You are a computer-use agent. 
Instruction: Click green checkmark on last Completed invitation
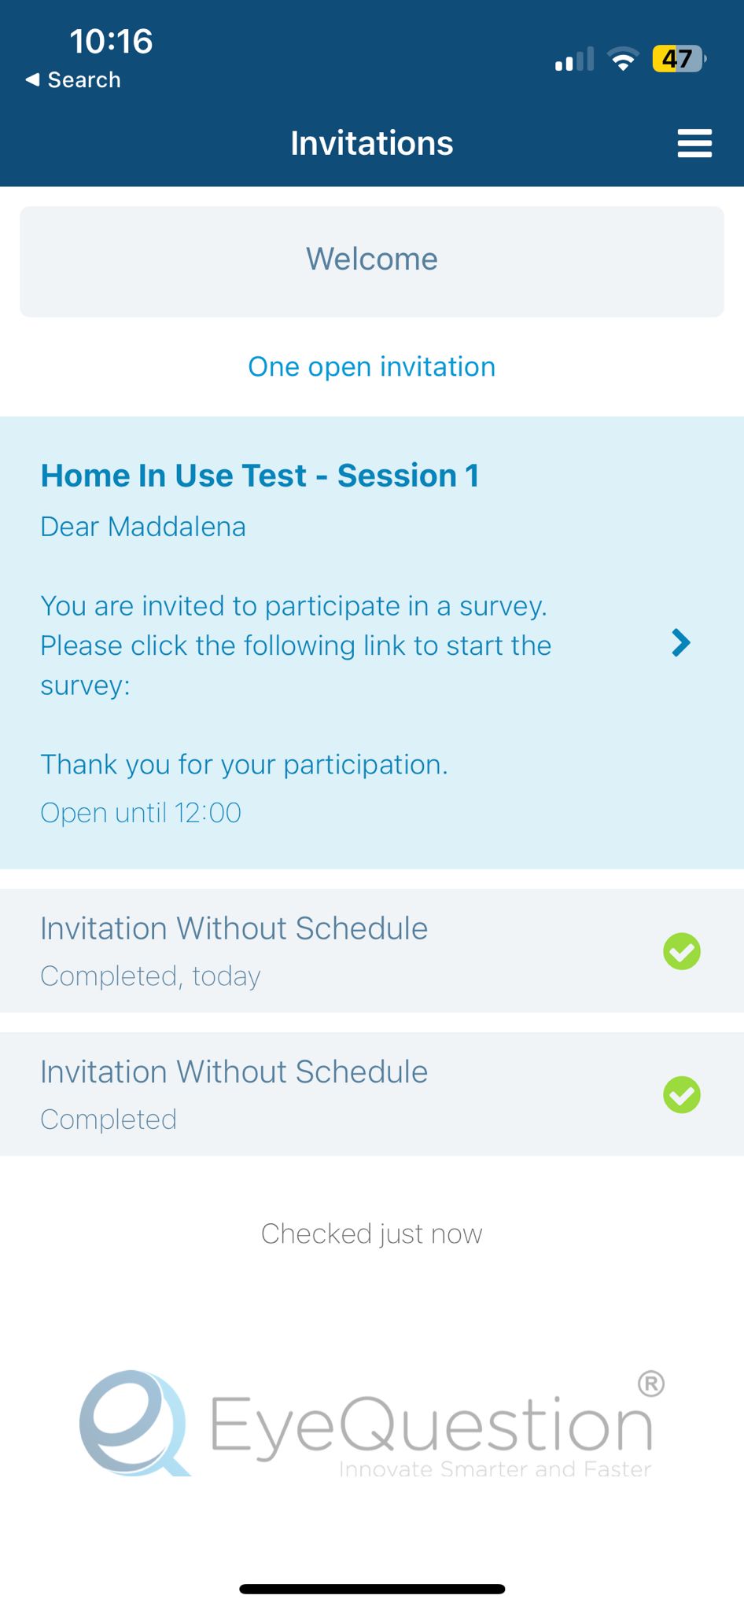[682, 1095]
